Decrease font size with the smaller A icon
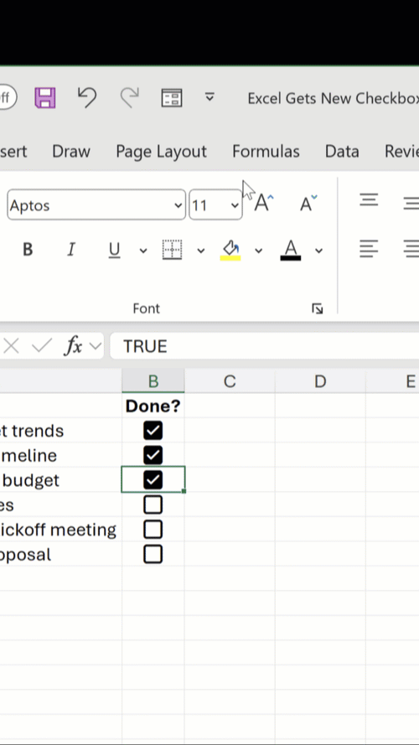Screen dimensions: 419x745 [308, 203]
